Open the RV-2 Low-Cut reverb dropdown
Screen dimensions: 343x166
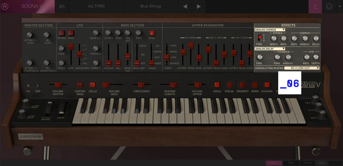pyautogui.click(x=302, y=68)
